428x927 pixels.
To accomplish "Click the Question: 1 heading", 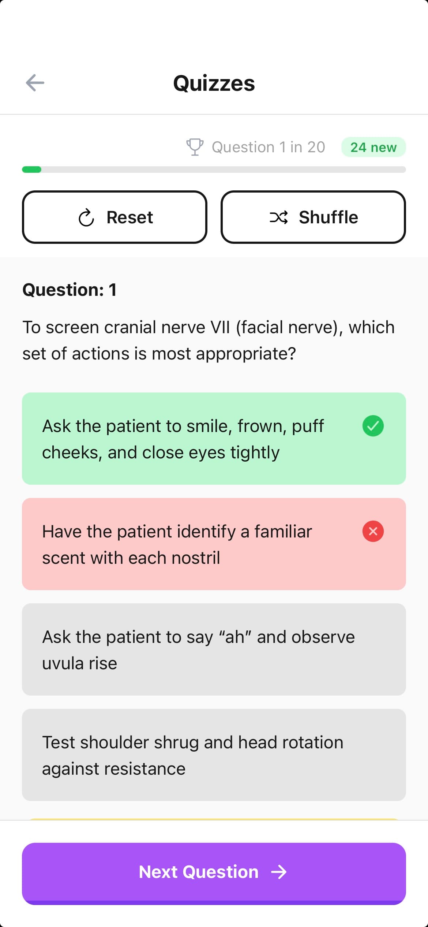I will click(x=70, y=289).
